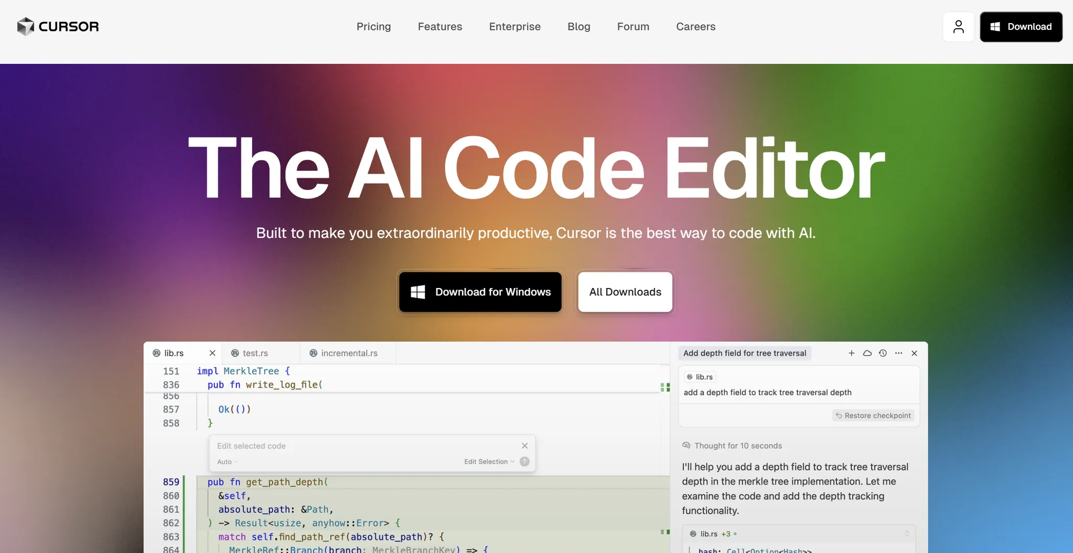Click line number 859 in the gutter
Viewport: 1073px width, 553px height.
coord(171,482)
